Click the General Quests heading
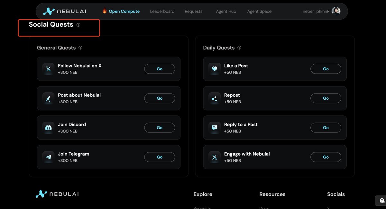The height and width of the screenshot is (209, 386). pos(56,48)
